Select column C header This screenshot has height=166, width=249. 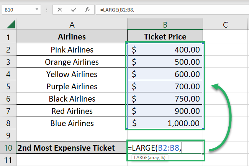tap(225, 25)
